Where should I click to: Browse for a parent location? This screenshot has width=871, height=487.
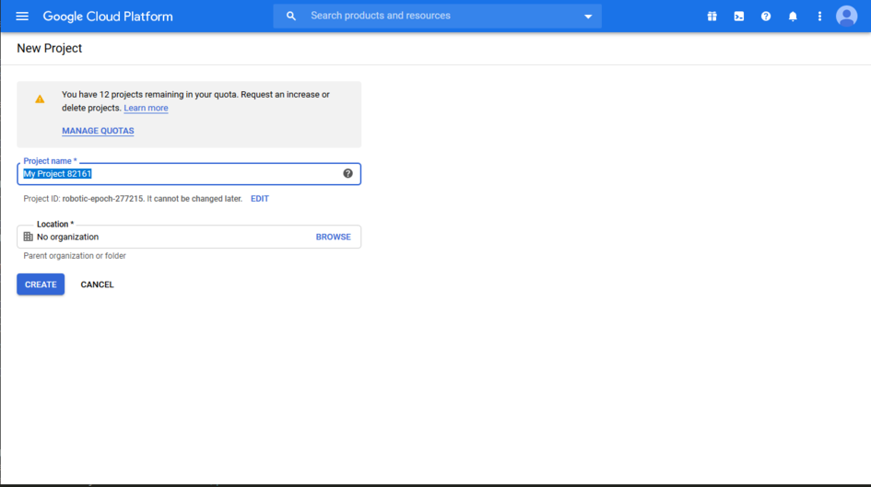point(334,237)
